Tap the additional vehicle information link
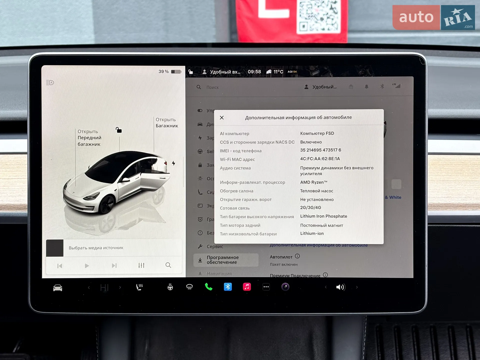This screenshot has height=360, width=480. pos(319,245)
